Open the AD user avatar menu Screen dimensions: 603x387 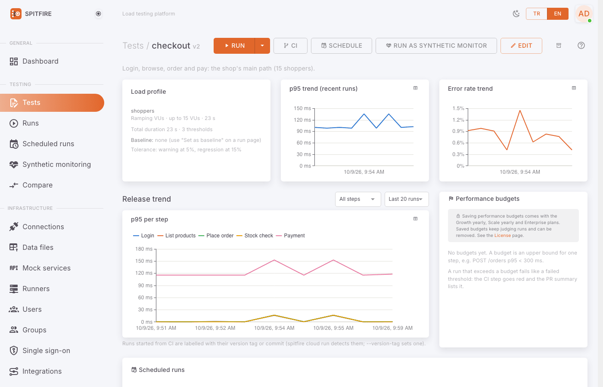(x=584, y=14)
